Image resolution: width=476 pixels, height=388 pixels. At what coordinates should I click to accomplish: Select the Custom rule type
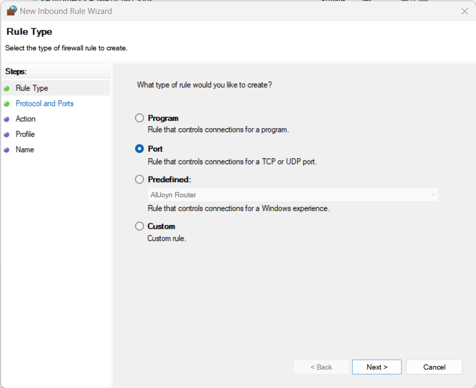point(139,226)
